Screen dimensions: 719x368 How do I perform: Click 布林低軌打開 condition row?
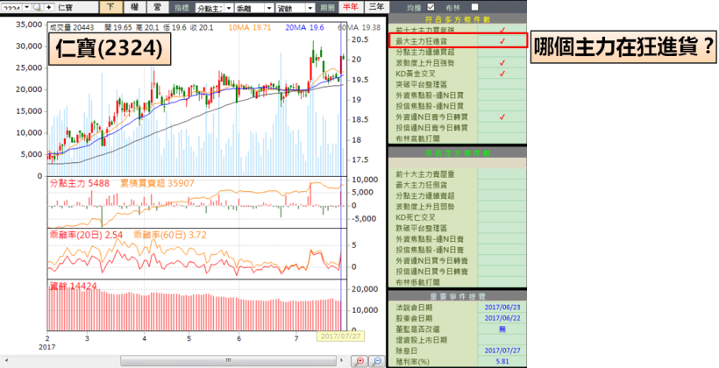tap(457, 282)
